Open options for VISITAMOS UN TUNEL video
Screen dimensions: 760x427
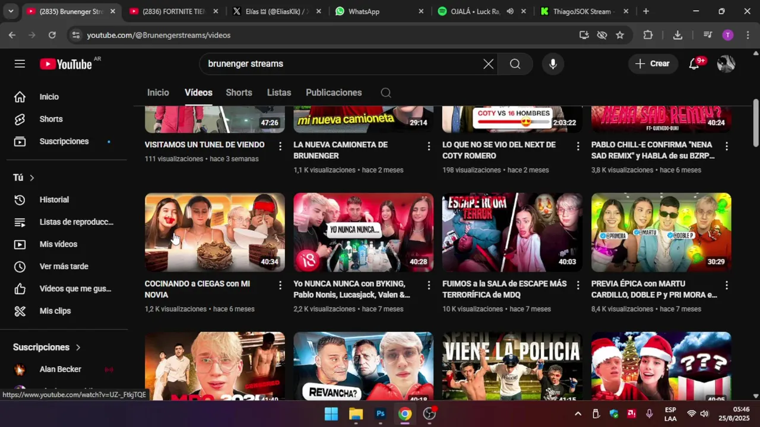(280, 146)
